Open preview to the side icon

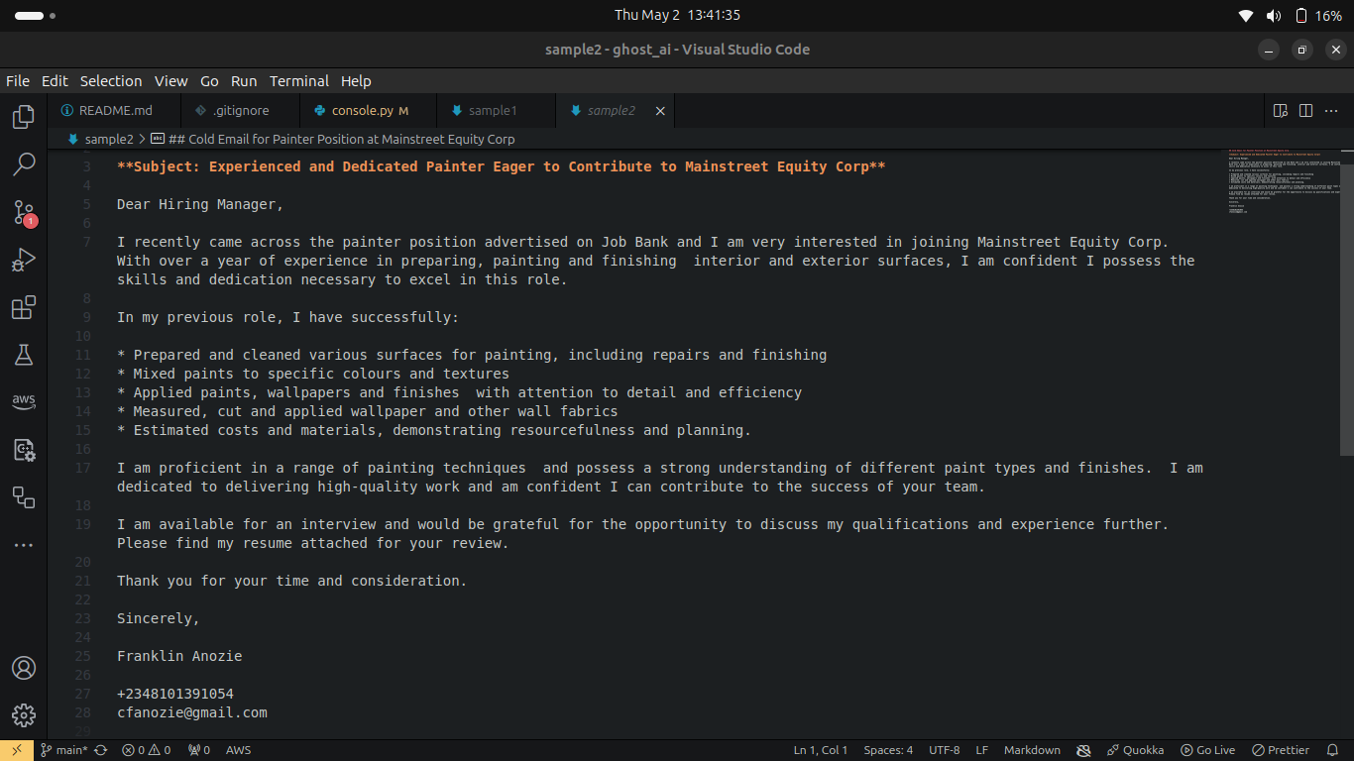(1281, 111)
